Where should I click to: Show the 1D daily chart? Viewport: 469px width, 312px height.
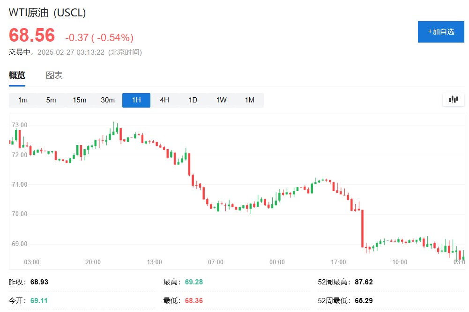[193, 100]
